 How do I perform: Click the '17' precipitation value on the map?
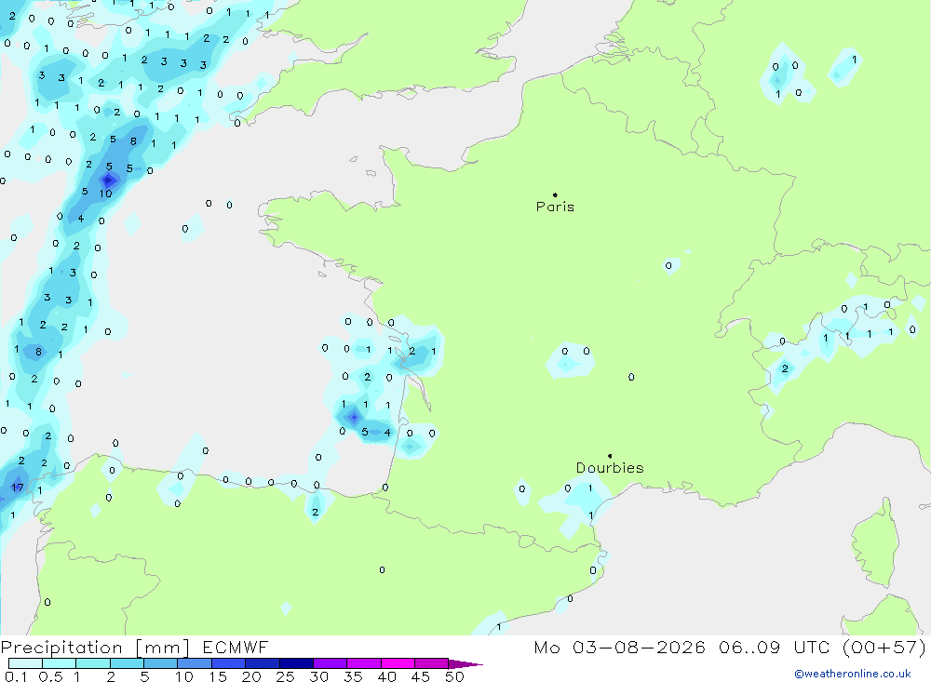(x=18, y=488)
